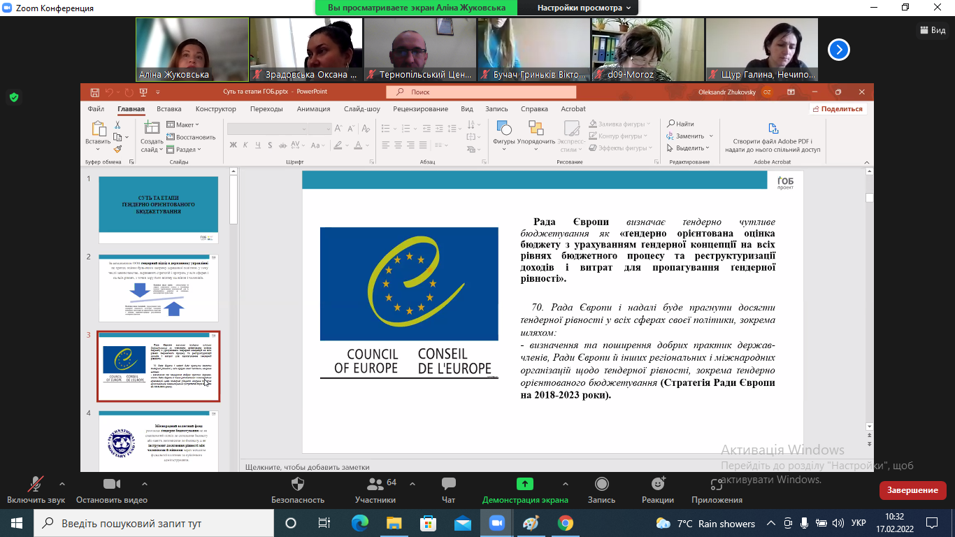Open the Выделить dropdown
This screenshot has width=955, height=537.
coord(690,148)
